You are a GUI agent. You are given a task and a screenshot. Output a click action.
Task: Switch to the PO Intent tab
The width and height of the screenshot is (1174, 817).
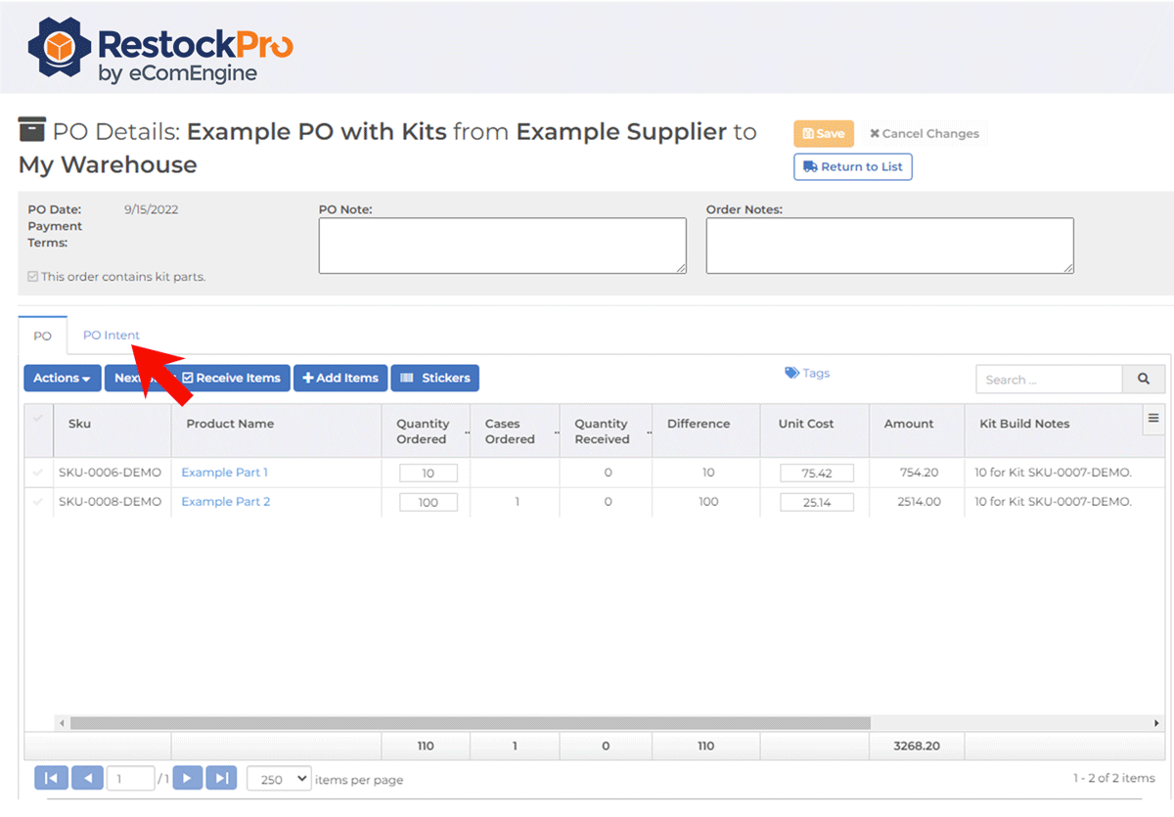111,335
